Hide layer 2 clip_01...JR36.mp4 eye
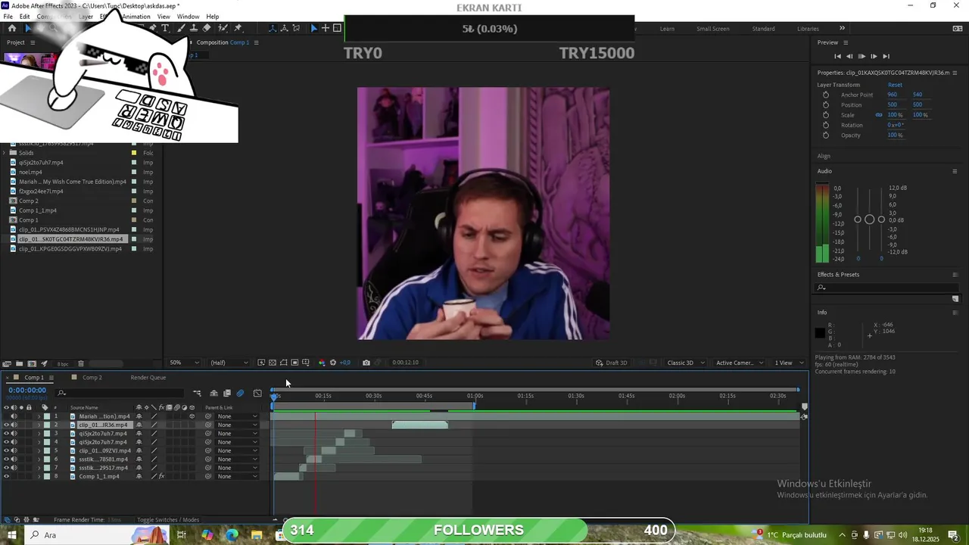 pyautogui.click(x=6, y=425)
